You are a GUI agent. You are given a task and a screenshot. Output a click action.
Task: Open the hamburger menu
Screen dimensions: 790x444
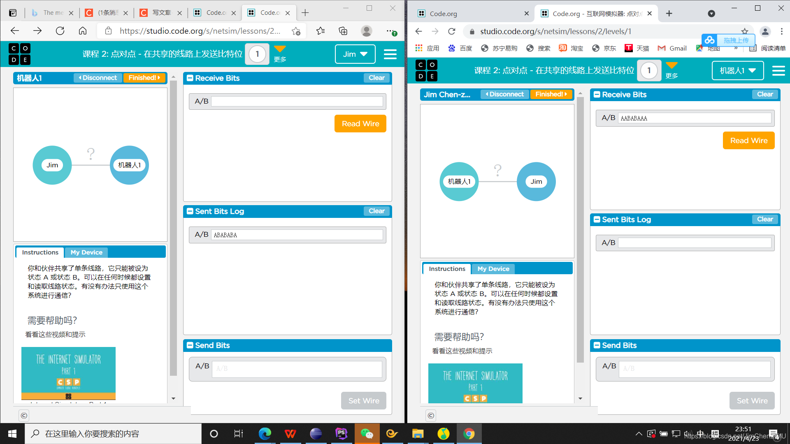point(390,54)
